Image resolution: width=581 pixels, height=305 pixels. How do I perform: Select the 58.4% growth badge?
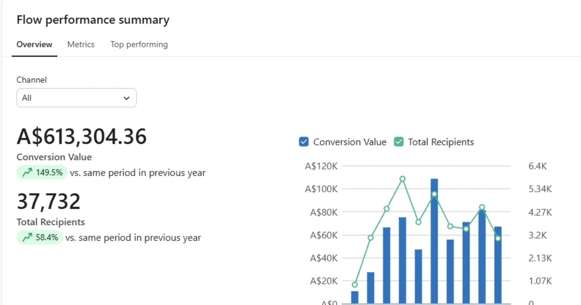(x=40, y=237)
